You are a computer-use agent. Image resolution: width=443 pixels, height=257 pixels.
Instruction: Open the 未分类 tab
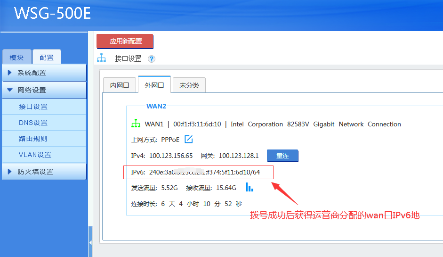[189, 85]
